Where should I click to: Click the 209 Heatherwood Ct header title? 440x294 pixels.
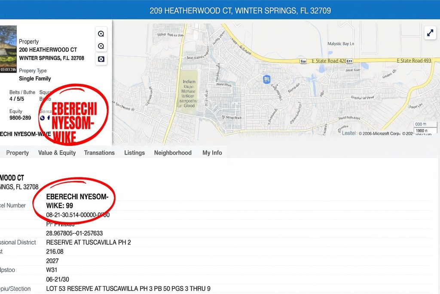pos(240,11)
